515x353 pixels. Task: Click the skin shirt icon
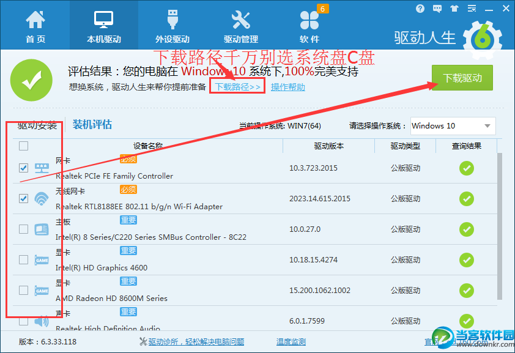pos(454,9)
